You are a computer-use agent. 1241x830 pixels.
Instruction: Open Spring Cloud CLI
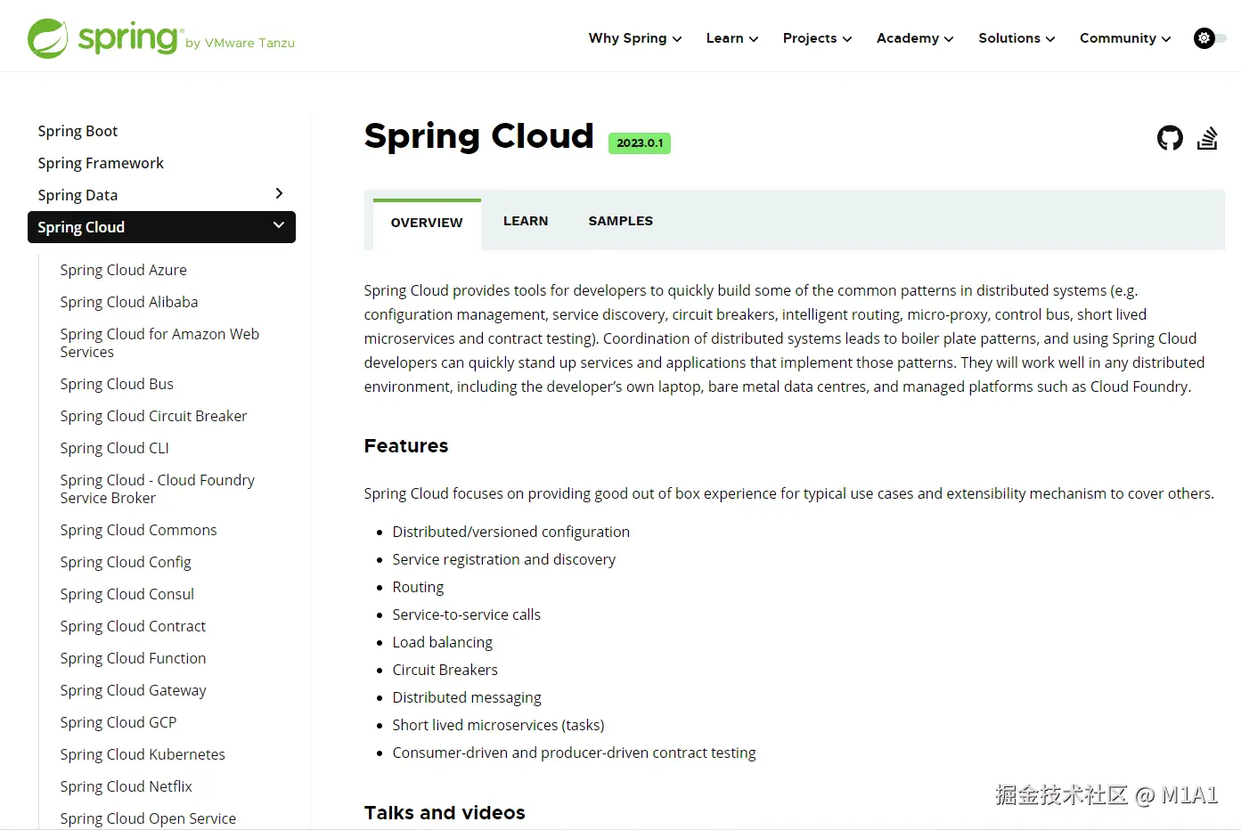tap(114, 448)
